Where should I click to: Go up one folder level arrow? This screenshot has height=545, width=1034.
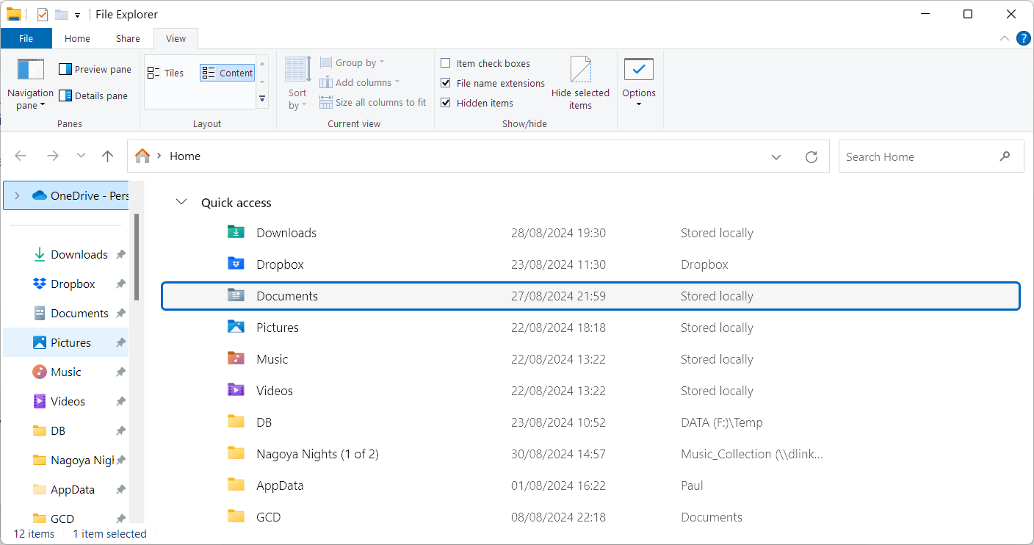[x=107, y=156]
